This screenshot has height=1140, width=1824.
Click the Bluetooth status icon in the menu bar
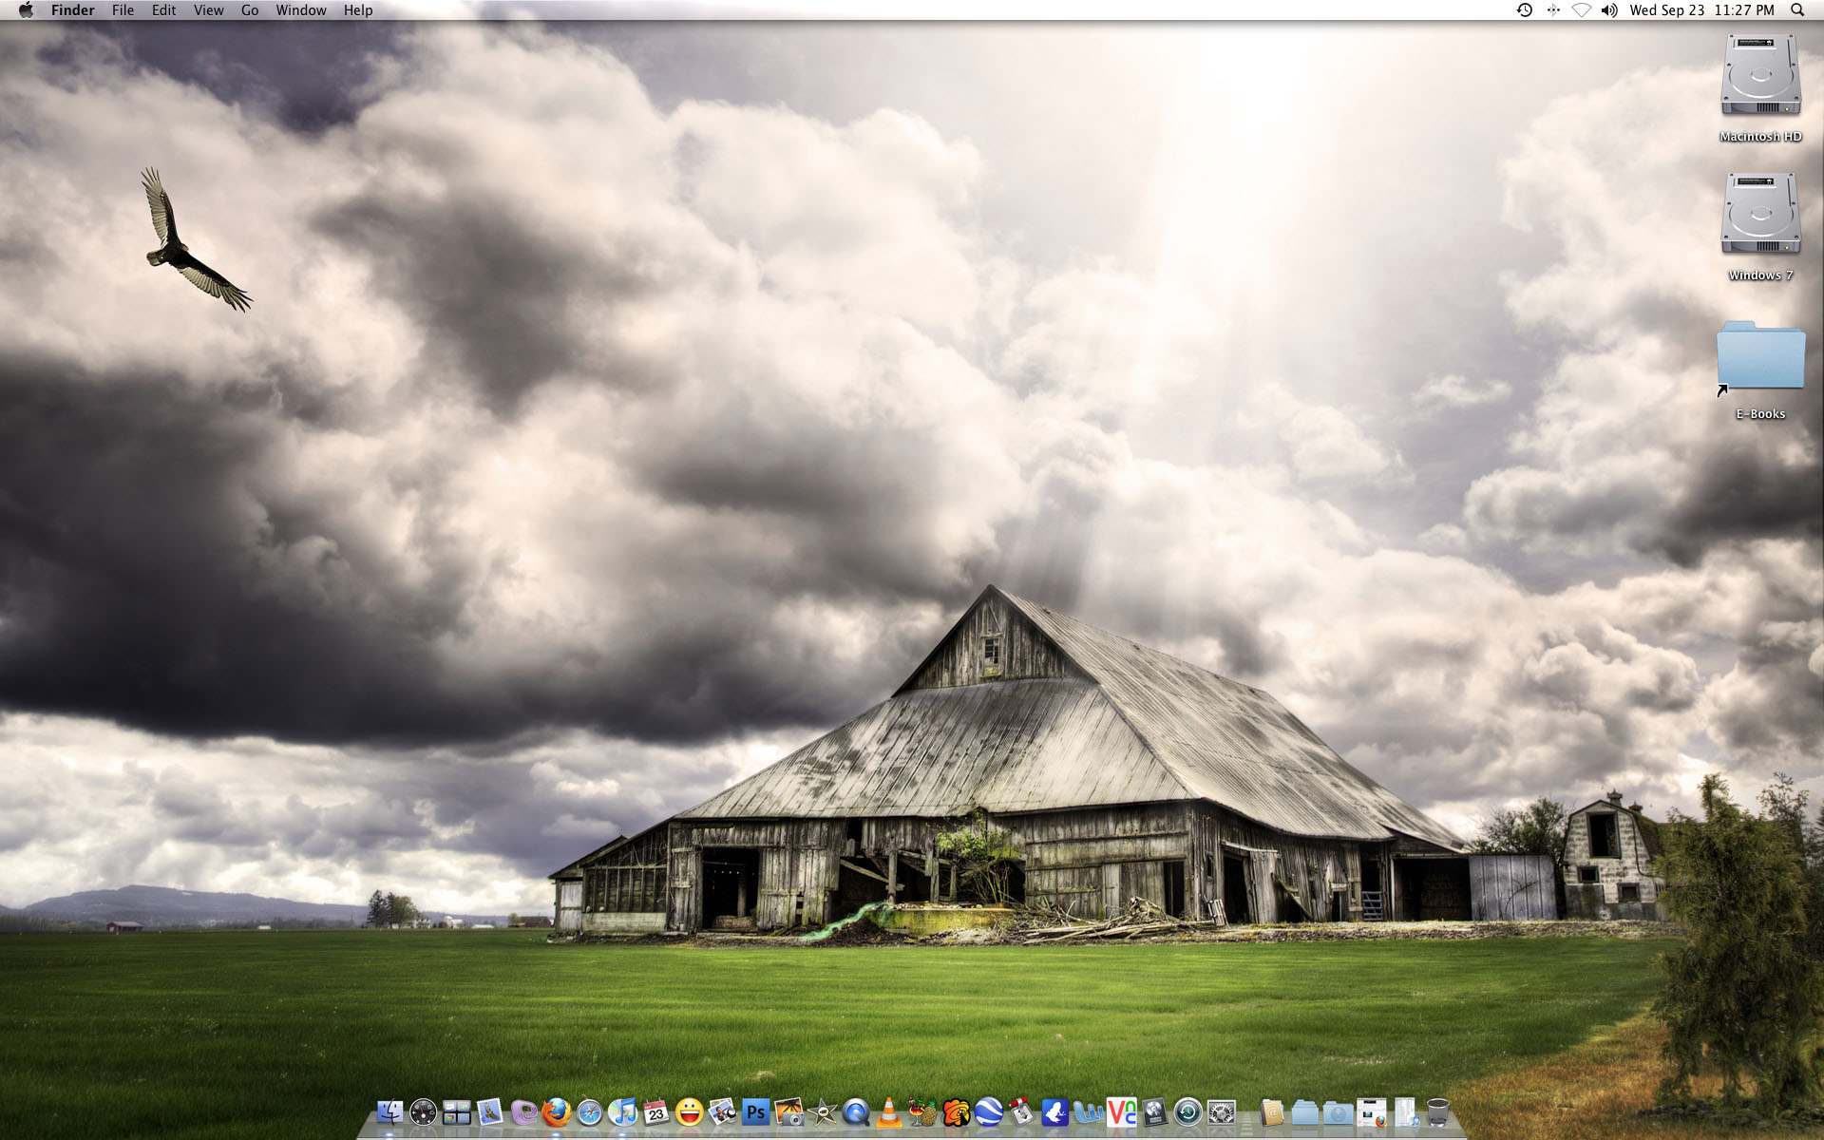point(1553,9)
